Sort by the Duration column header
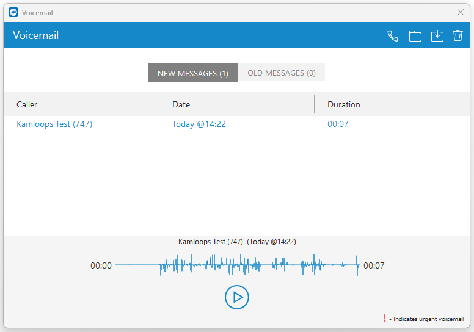474x332 pixels. pos(344,104)
